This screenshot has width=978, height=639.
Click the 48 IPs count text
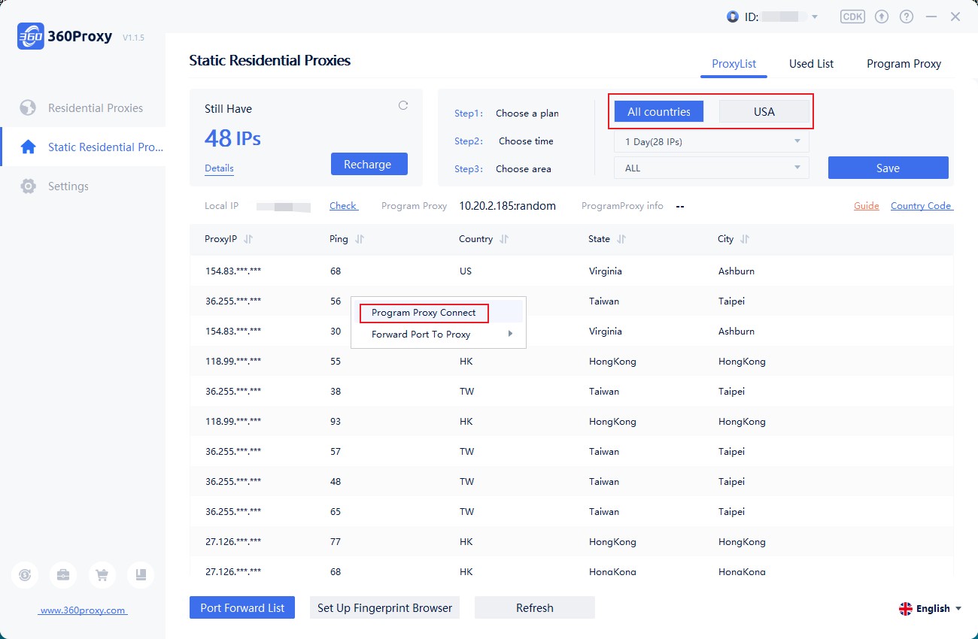(x=233, y=138)
